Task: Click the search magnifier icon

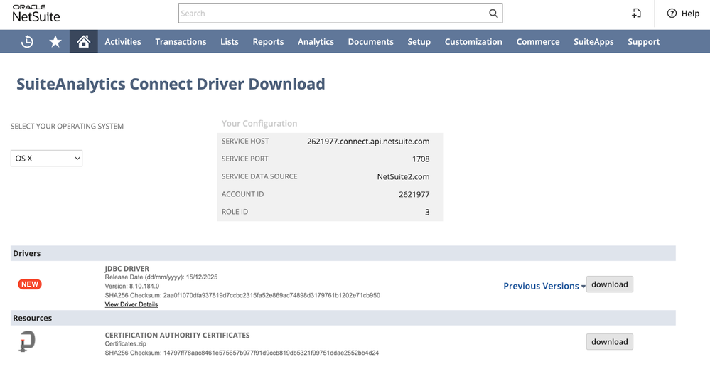Action: [x=493, y=14]
